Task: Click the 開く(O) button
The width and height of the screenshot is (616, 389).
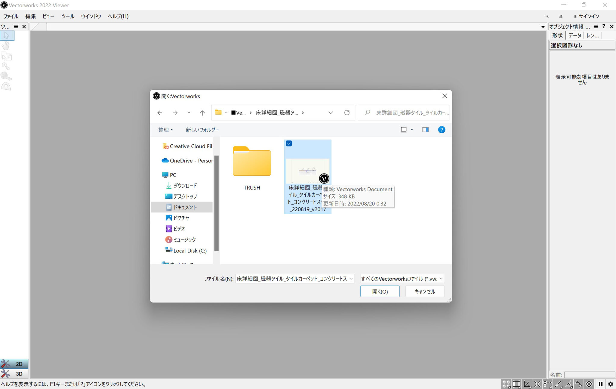Action: (380, 291)
